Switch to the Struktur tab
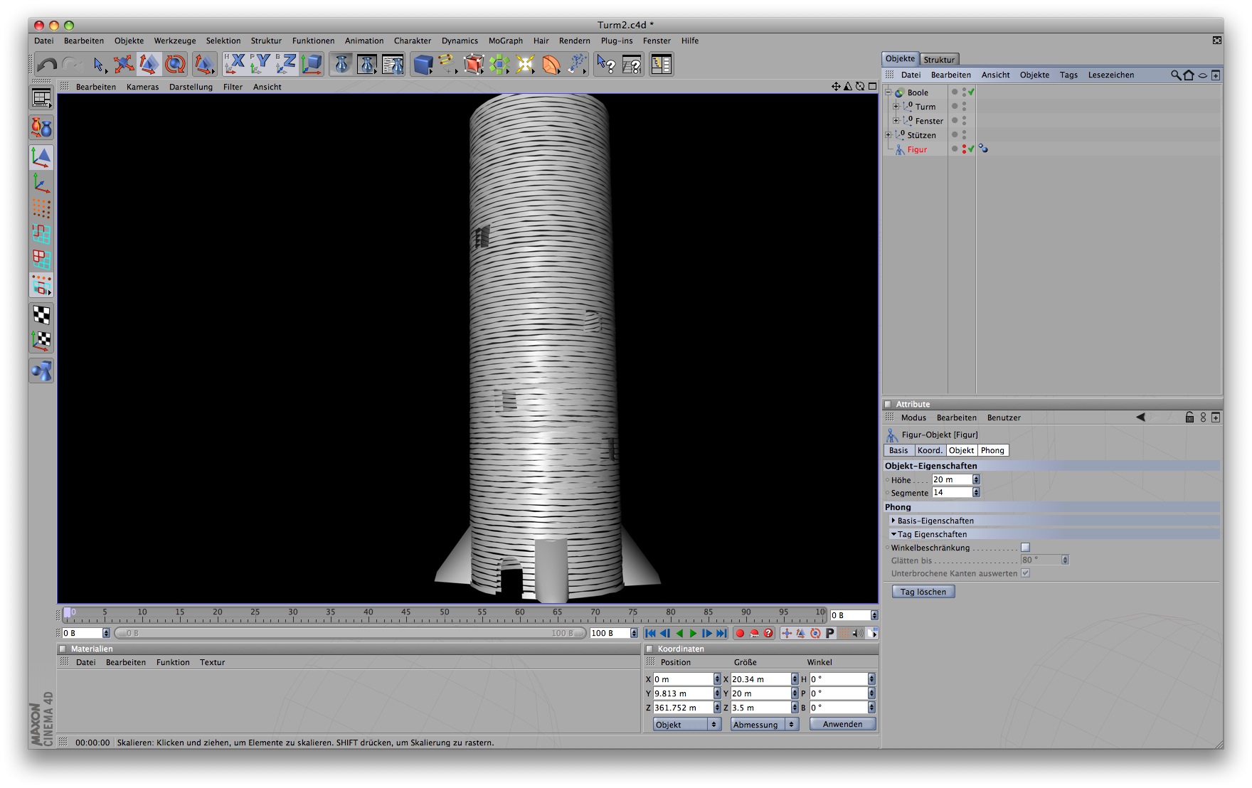The width and height of the screenshot is (1252, 788). click(939, 59)
